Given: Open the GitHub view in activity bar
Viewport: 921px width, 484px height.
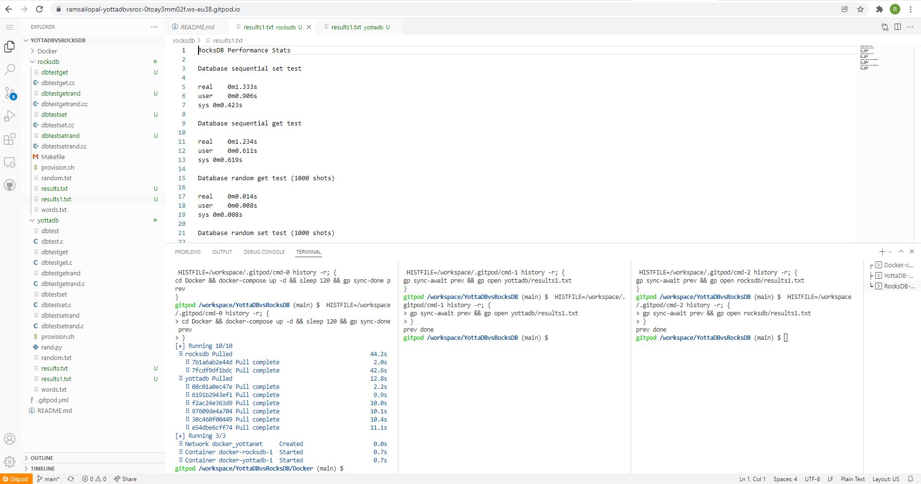Looking at the screenshot, I should coord(10,185).
